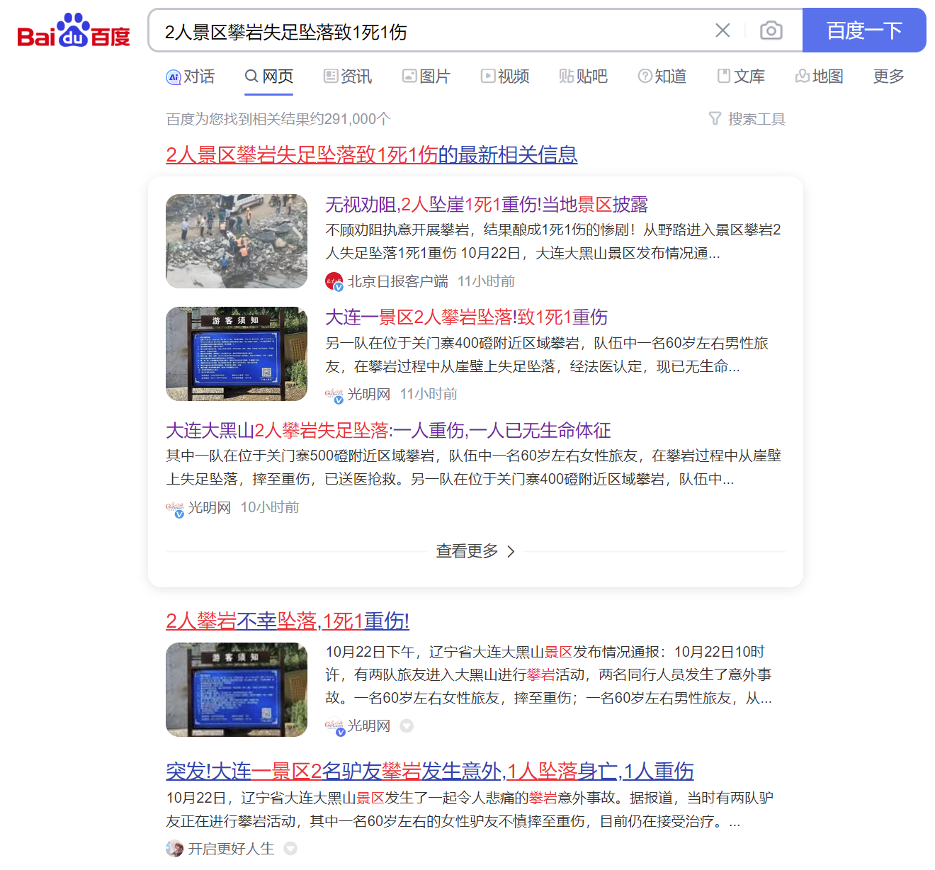The image size is (935, 870).
Task: Click badge icon next to 开启更好人生
Action: point(290,849)
